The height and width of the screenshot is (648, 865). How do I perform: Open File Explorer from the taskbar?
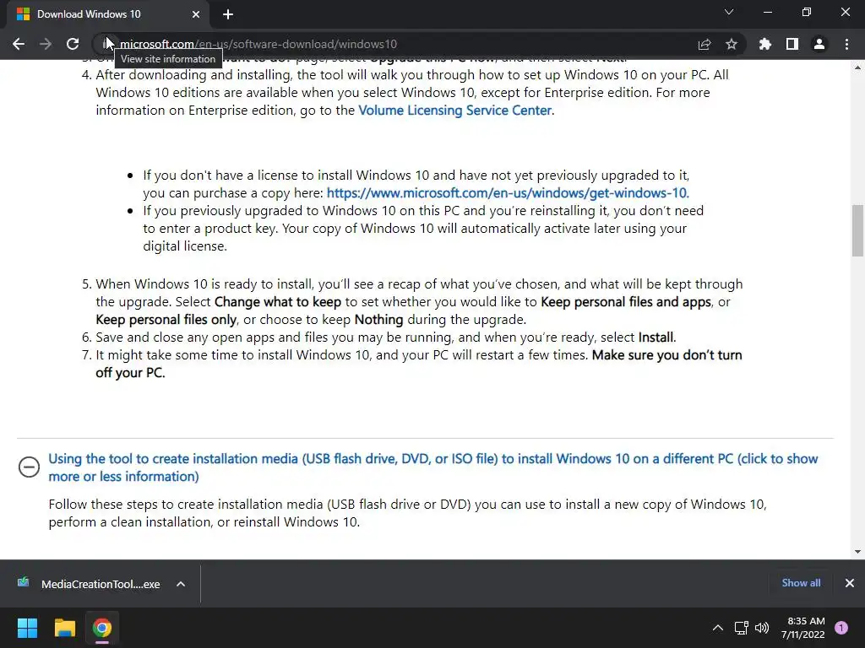[64, 628]
